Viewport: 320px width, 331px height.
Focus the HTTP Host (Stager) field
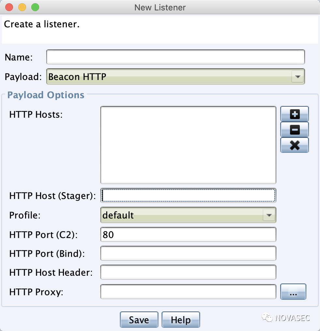[x=188, y=195]
